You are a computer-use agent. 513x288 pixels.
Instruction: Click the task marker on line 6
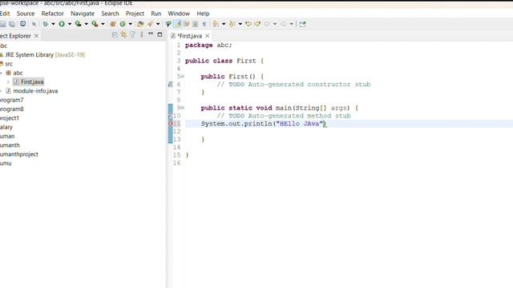[170, 84]
